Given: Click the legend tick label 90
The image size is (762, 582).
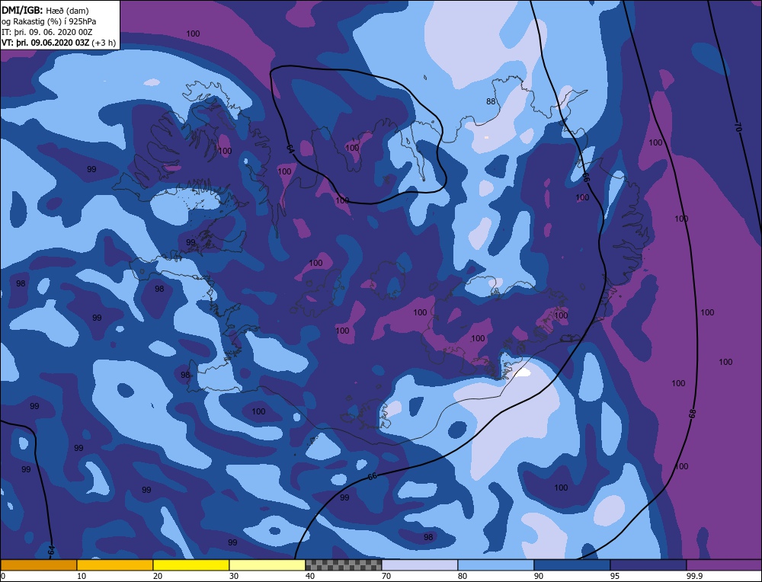Looking at the screenshot, I should click(539, 576).
